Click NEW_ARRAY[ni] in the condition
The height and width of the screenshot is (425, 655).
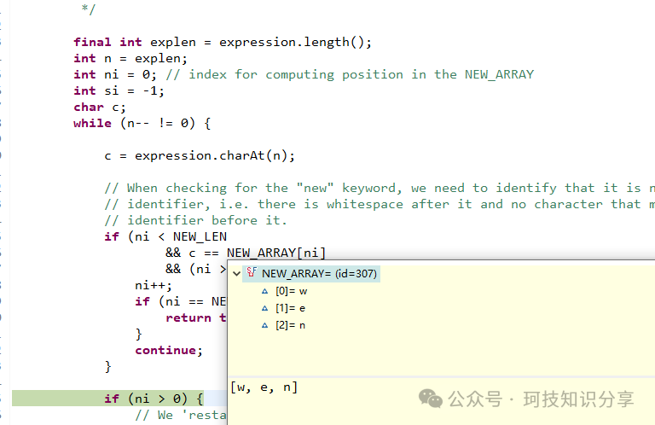pos(276,253)
